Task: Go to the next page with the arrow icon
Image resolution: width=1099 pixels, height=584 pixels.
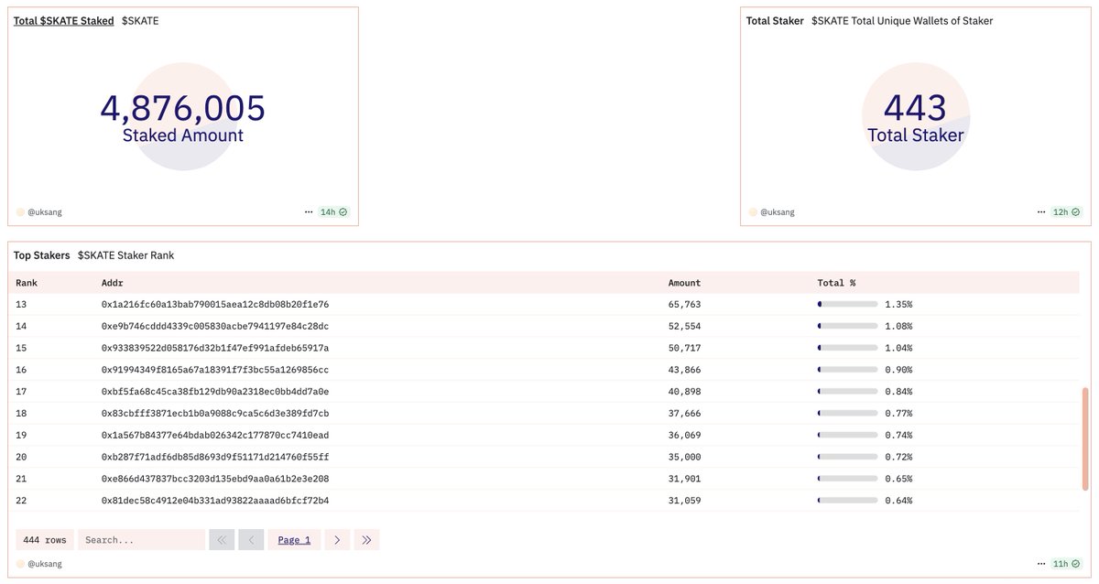Action: point(337,539)
